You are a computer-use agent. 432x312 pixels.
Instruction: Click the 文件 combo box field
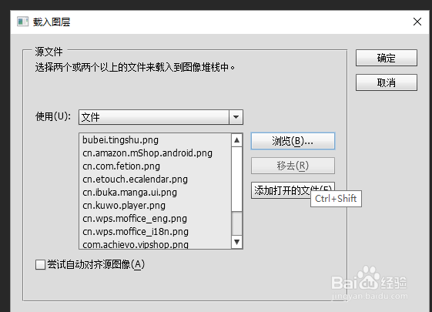point(161,117)
